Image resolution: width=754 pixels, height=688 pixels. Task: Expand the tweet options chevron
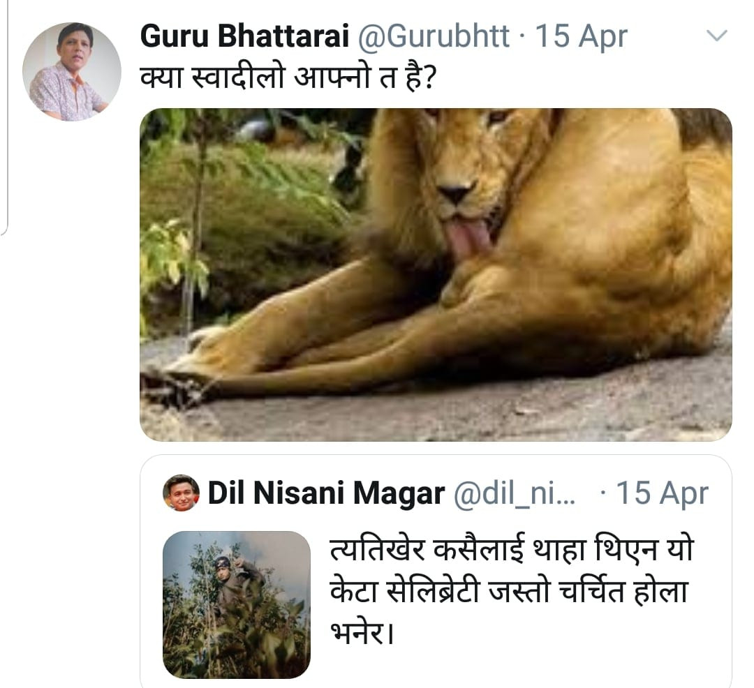tap(717, 36)
